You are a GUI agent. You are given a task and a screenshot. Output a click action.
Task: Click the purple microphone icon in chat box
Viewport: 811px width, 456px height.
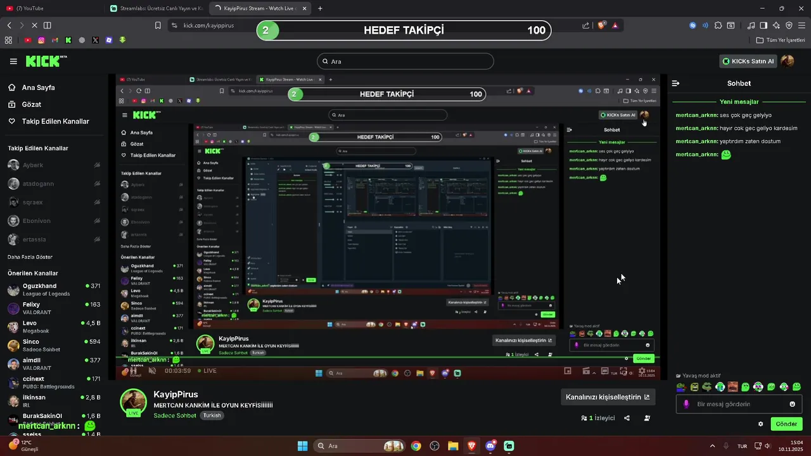tap(686, 404)
